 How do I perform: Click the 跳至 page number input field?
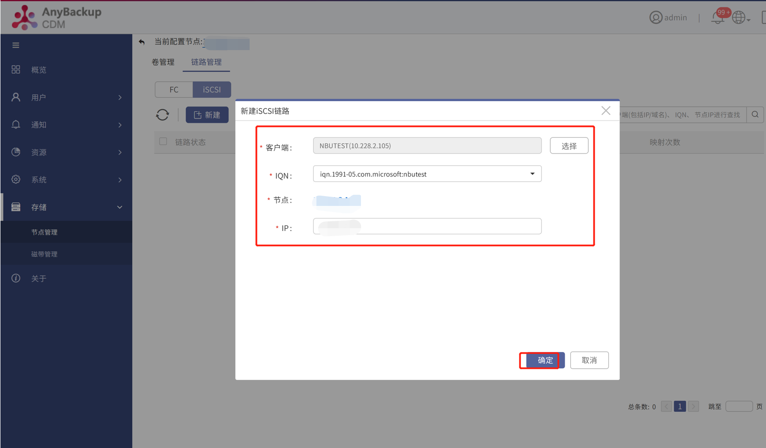click(739, 406)
